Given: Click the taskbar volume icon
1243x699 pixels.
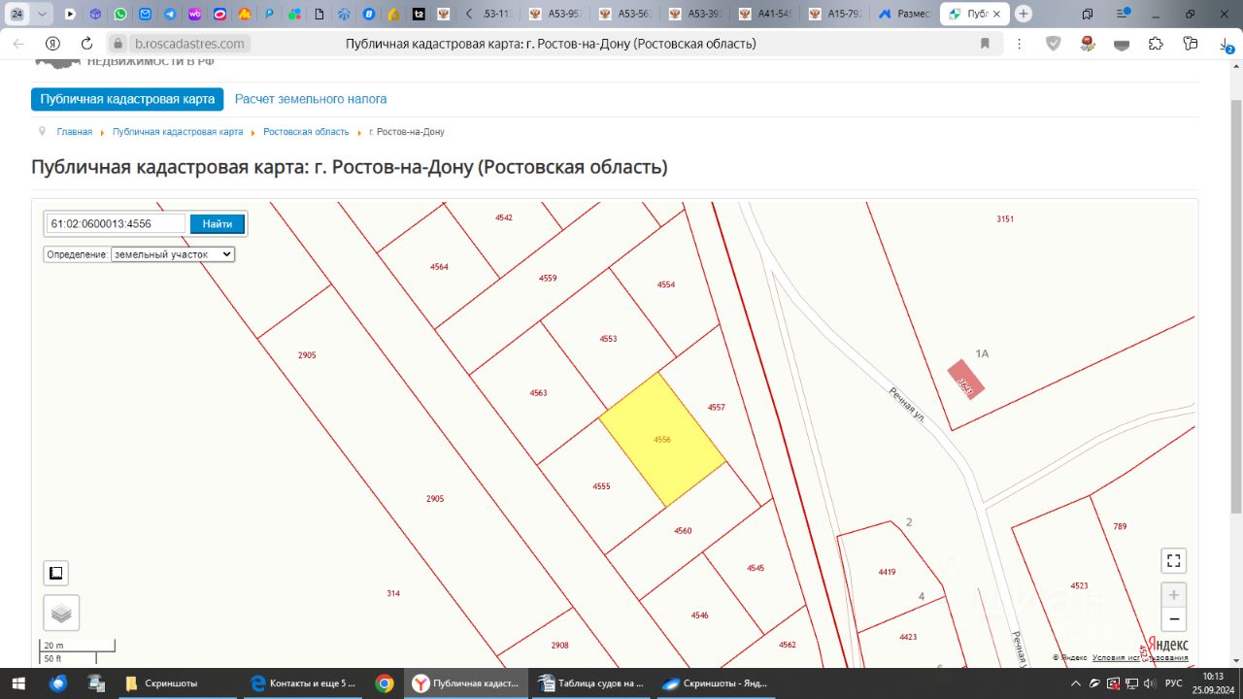Looking at the screenshot, I should [x=1150, y=683].
